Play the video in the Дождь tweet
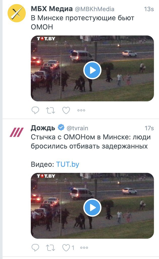 pos(92,208)
